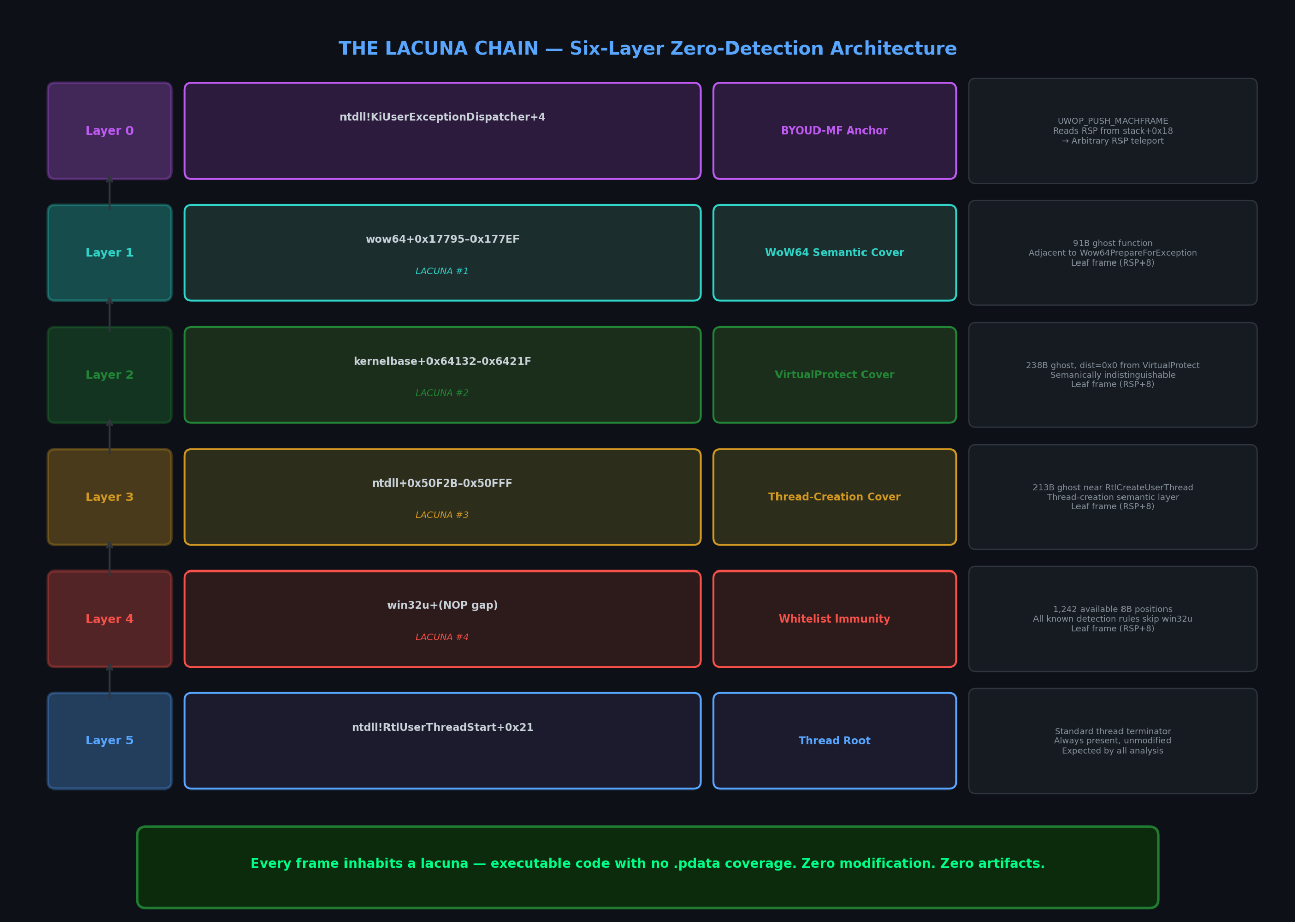The height and width of the screenshot is (922, 1295).
Task: Click '1,242 available 8B positions' line
Action: (1113, 610)
